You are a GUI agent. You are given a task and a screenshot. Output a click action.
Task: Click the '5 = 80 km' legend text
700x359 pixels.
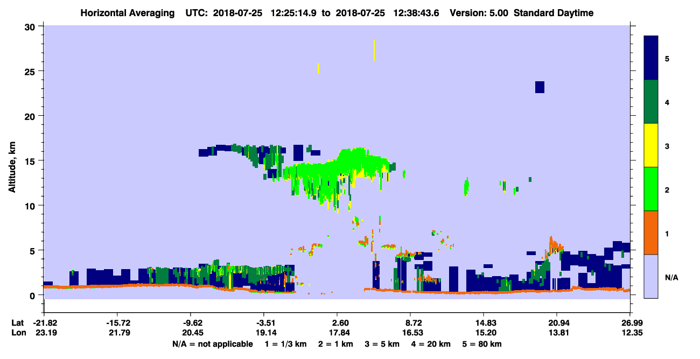click(482, 344)
